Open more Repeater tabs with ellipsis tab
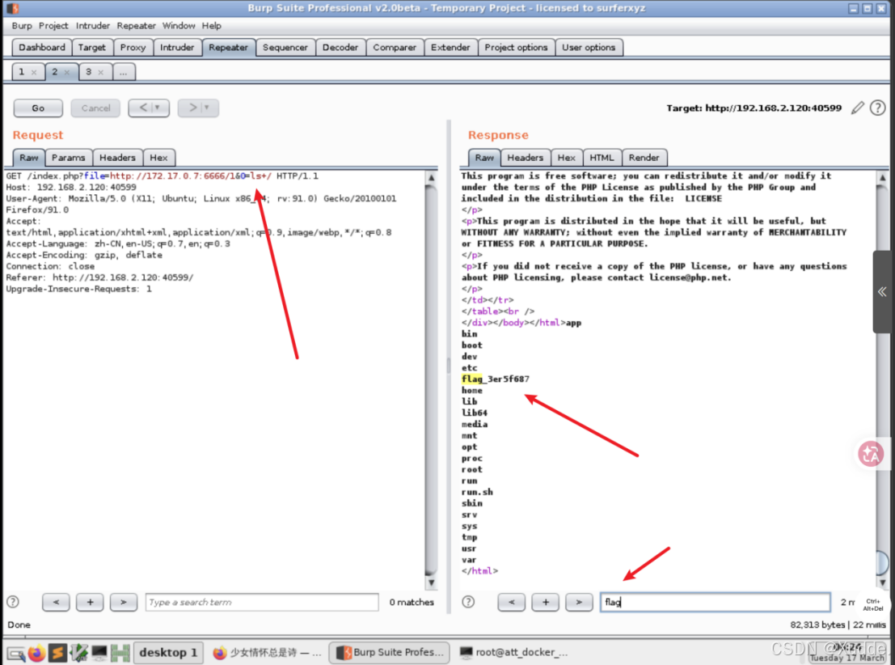This screenshot has height=665, width=895. (123, 72)
